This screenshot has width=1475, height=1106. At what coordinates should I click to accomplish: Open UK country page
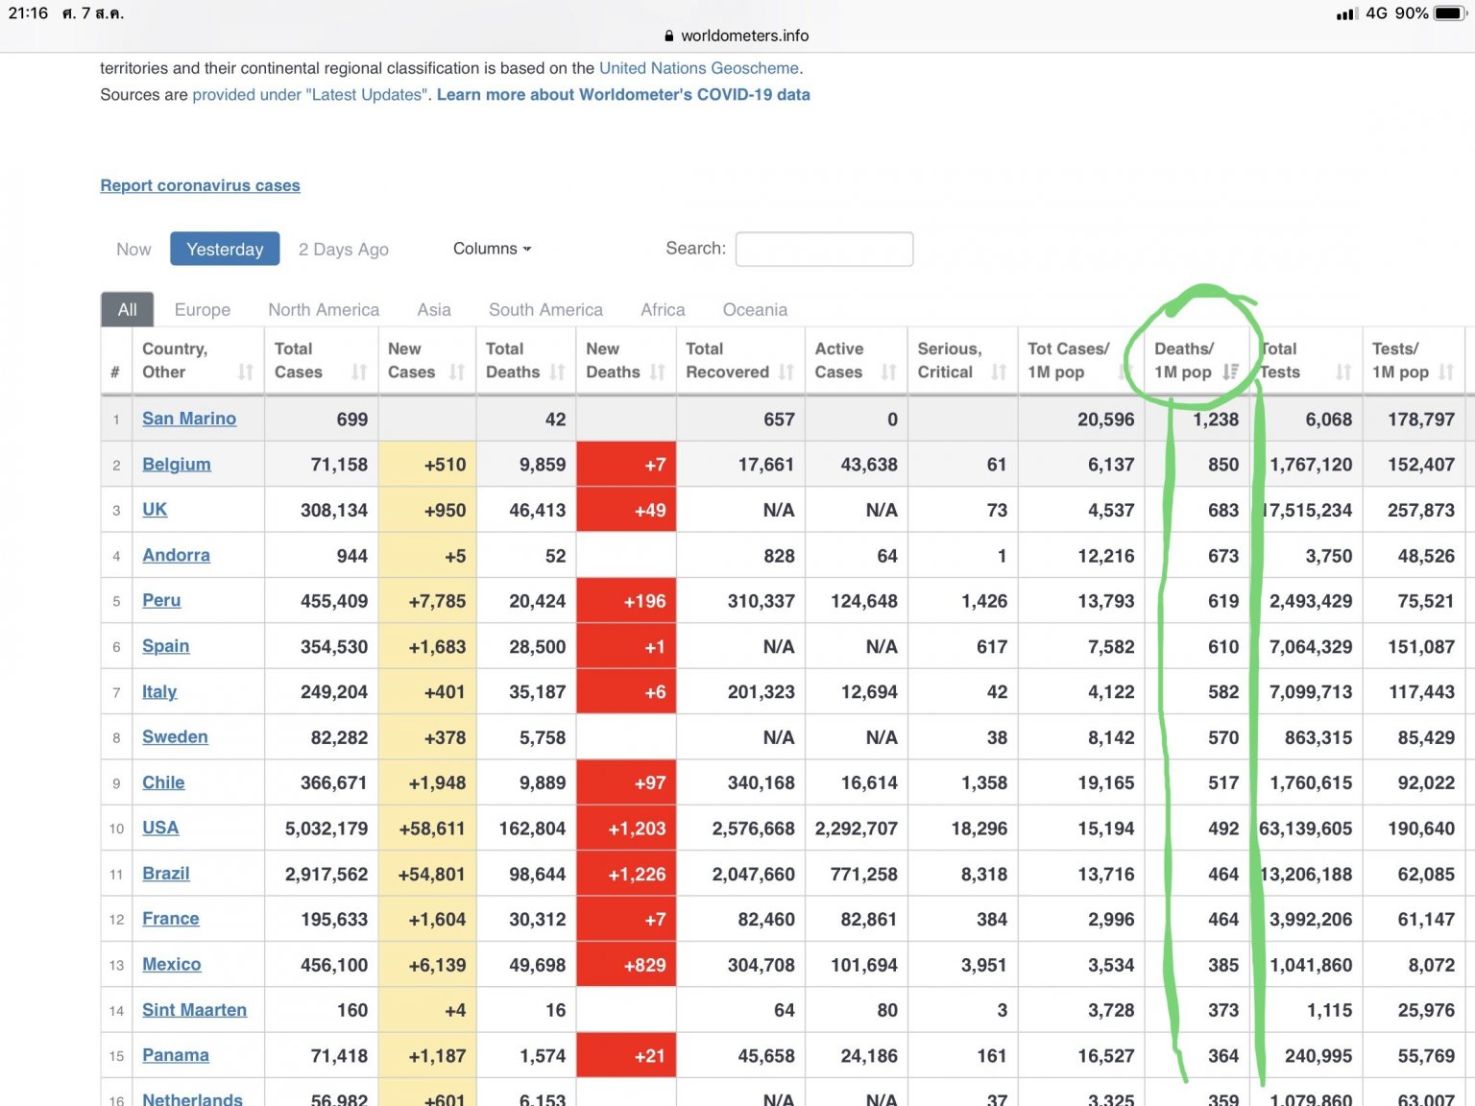coord(155,510)
